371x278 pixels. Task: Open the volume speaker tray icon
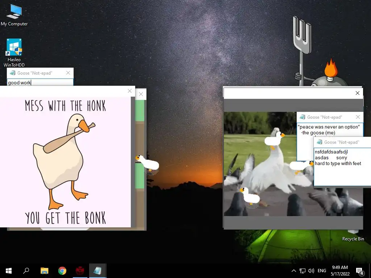(311, 271)
